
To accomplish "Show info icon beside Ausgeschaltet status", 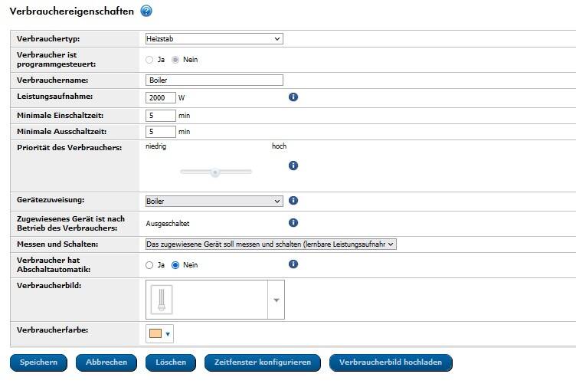I will pos(293,223).
